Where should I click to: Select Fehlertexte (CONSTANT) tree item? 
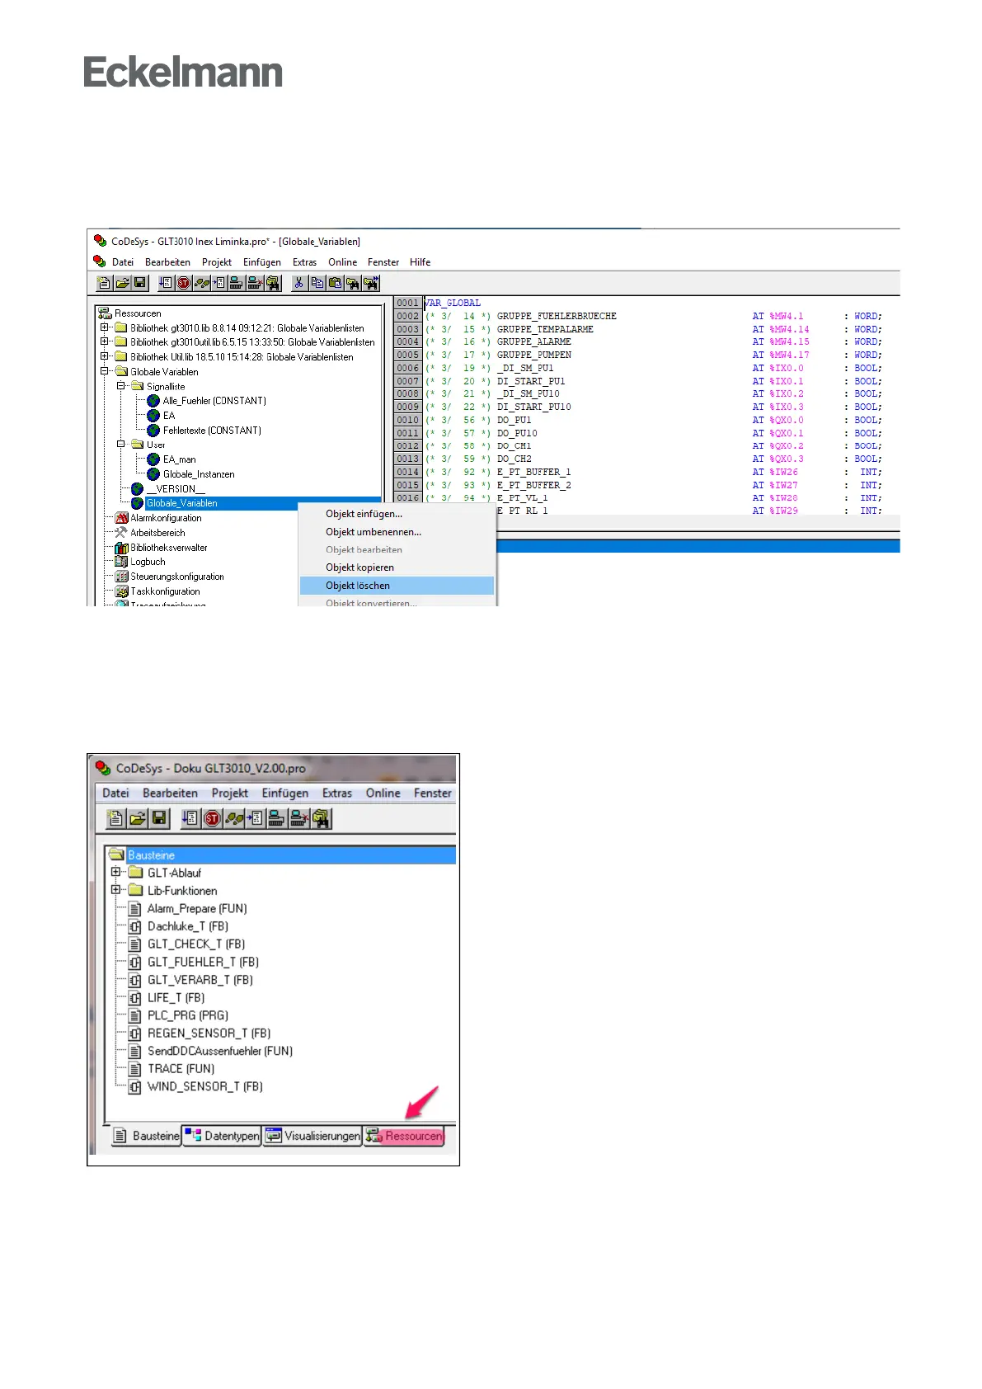pos(212,431)
